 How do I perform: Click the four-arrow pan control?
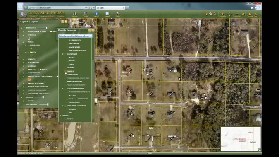click(229, 14)
